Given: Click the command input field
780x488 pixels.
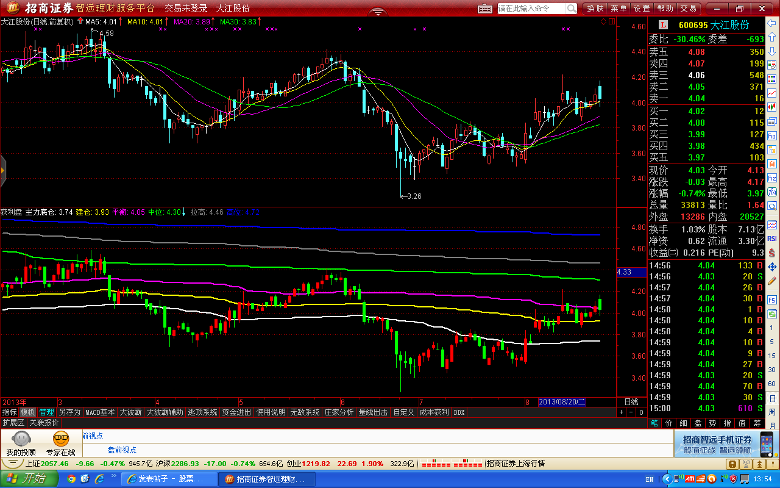Looking at the screenshot, I should (x=531, y=9).
